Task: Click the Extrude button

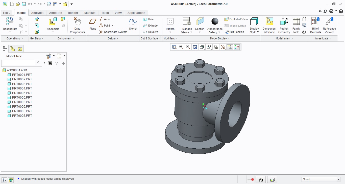Action: coord(151,26)
